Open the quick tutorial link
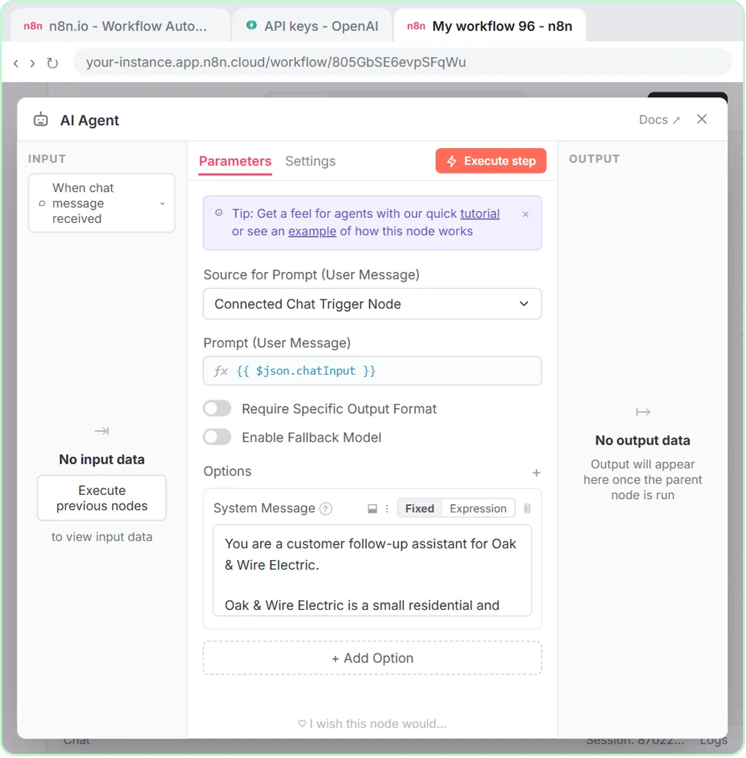746x758 pixels. (x=479, y=213)
